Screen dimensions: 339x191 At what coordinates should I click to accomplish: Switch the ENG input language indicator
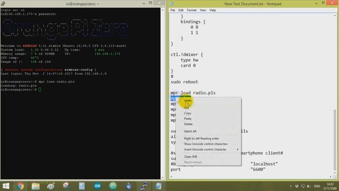point(317,186)
